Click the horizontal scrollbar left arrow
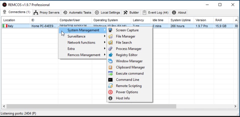Viewport: 240px width, 117px height. pos(4,106)
